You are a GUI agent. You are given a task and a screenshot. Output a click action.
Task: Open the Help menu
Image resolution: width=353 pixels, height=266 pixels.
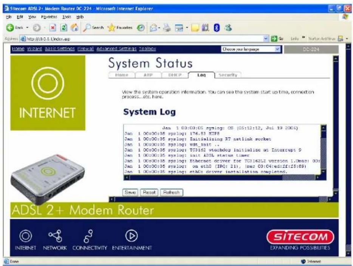(x=80, y=17)
